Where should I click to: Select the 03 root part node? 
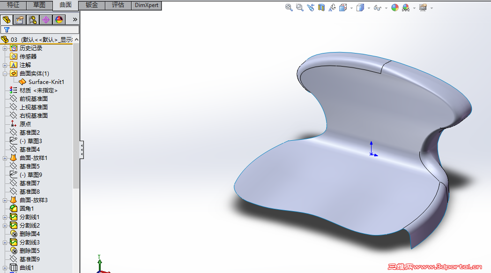tap(37, 39)
